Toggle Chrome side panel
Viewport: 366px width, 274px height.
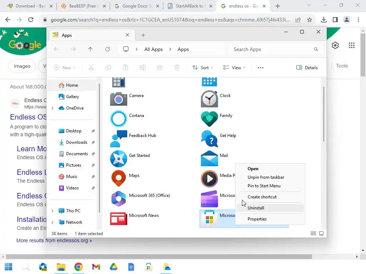point(335,20)
